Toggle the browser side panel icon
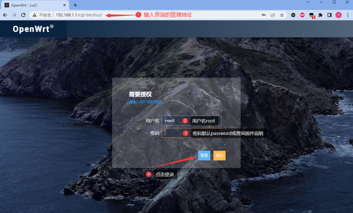 pyautogui.click(x=329, y=15)
